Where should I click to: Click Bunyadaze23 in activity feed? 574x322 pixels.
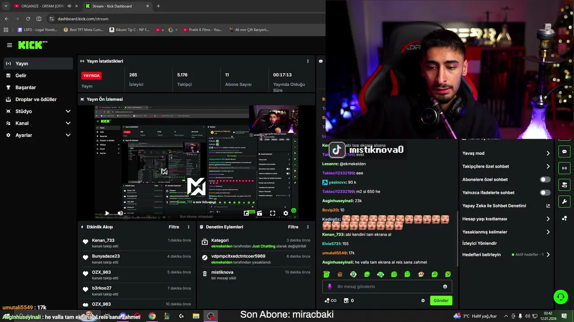point(106,256)
